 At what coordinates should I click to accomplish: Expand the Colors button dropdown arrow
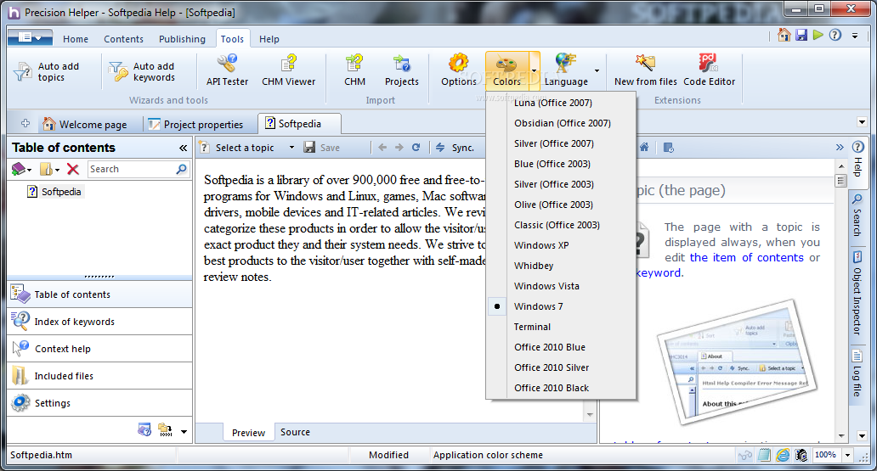535,70
